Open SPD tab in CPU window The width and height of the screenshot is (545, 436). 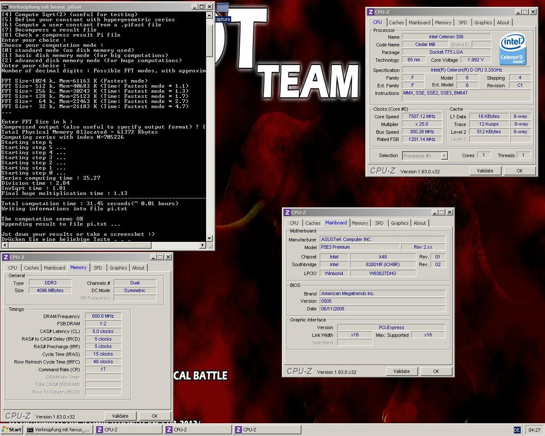(463, 23)
